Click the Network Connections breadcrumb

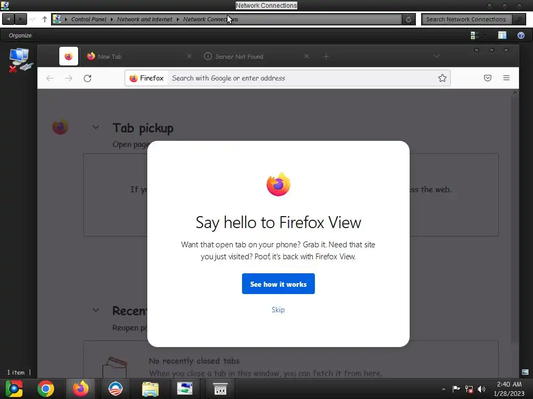point(210,19)
